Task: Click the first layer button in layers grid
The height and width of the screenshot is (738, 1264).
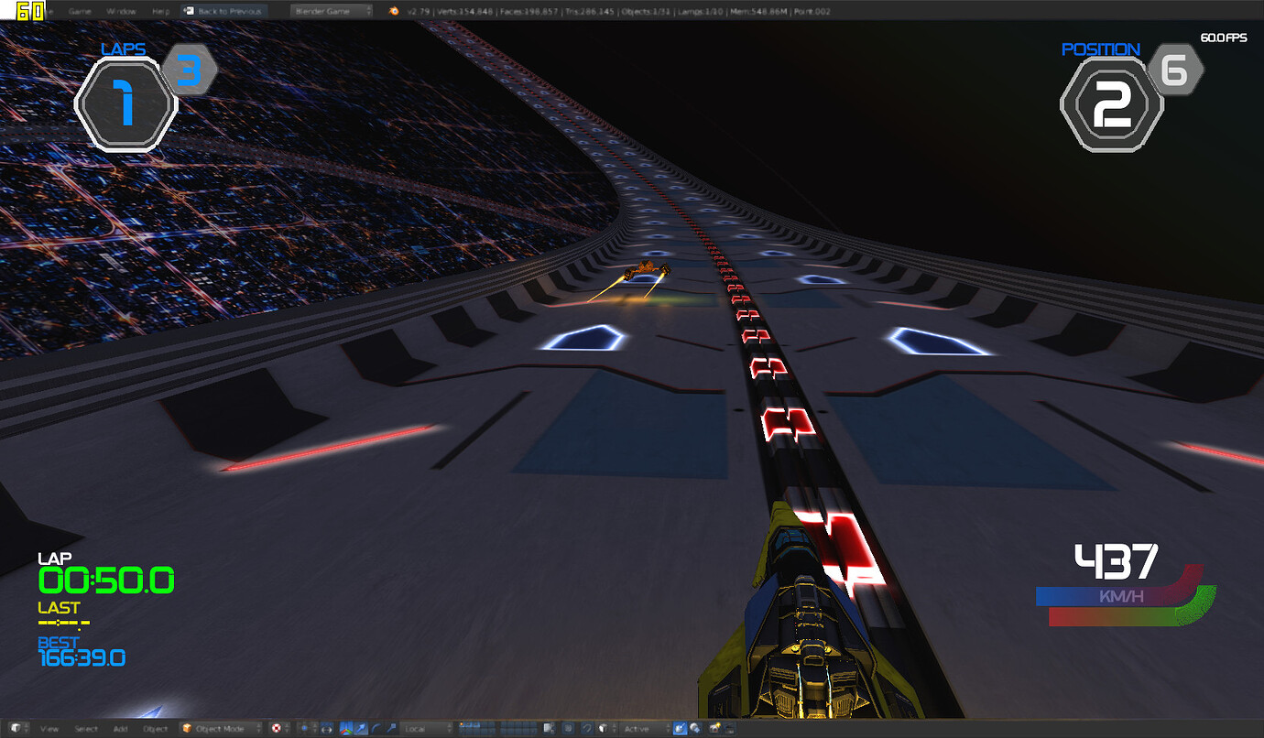Action: (x=462, y=725)
